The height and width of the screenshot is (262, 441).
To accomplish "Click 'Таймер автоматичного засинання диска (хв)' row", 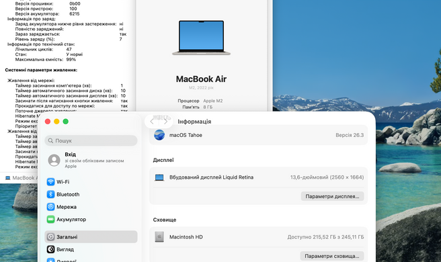I will 71,91.
